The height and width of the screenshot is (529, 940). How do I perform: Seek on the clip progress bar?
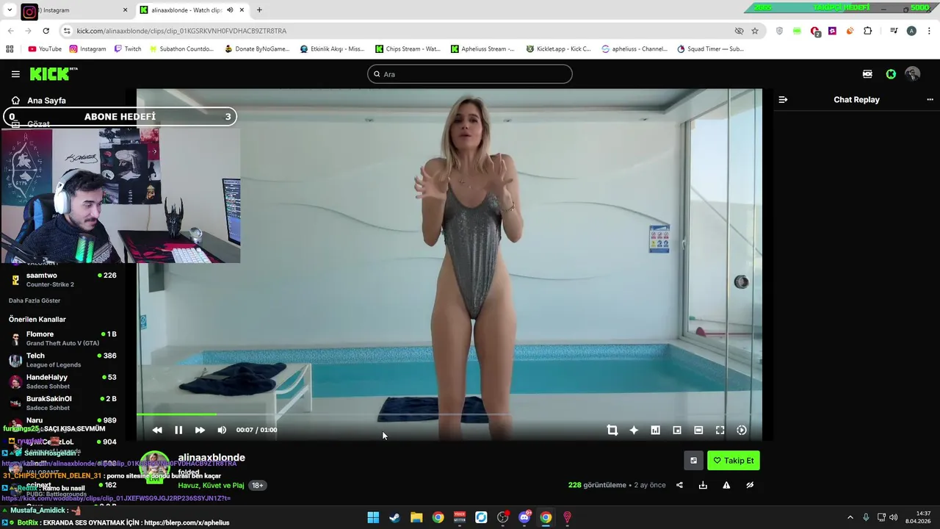[x=448, y=415]
